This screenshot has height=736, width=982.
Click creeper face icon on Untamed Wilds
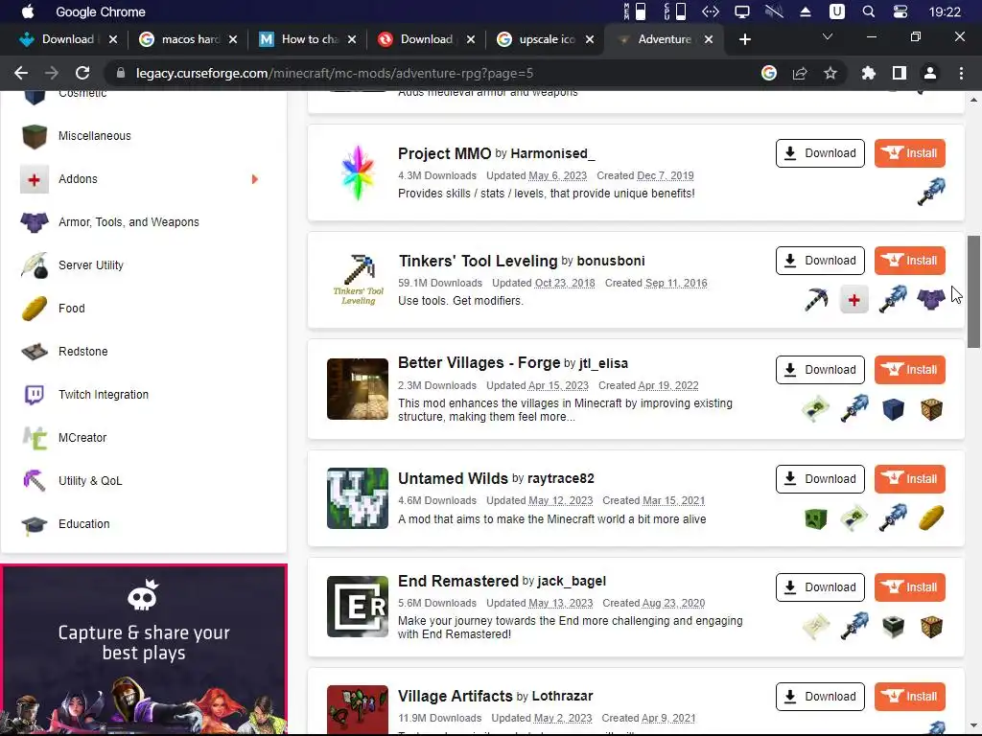pos(816,518)
